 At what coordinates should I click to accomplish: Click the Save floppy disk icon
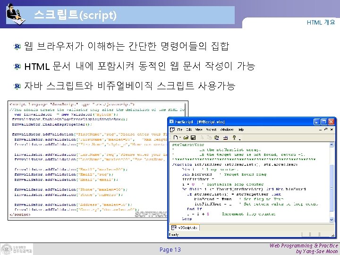pyautogui.click(x=193, y=137)
